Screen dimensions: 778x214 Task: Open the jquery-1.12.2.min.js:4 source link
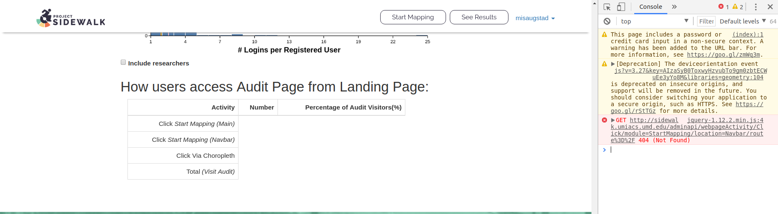coord(725,120)
